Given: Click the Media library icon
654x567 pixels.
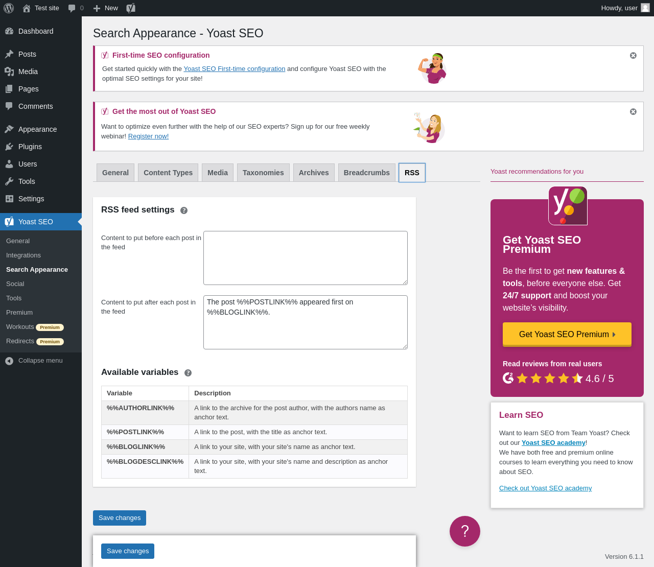Looking at the screenshot, I should (x=9, y=72).
